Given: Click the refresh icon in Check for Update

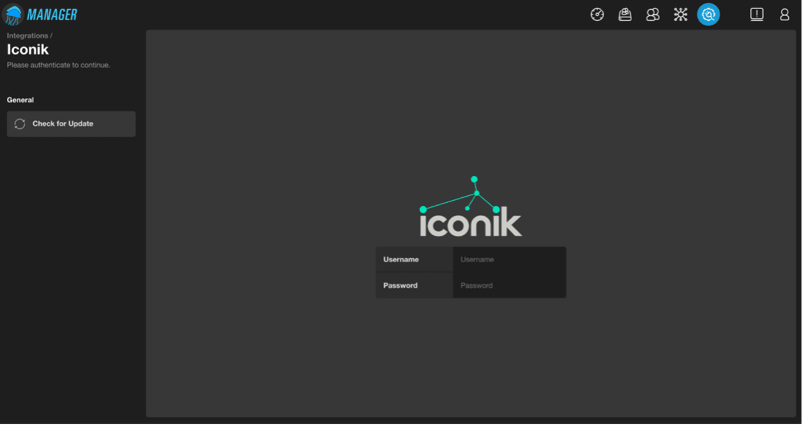Looking at the screenshot, I should tap(20, 124).
